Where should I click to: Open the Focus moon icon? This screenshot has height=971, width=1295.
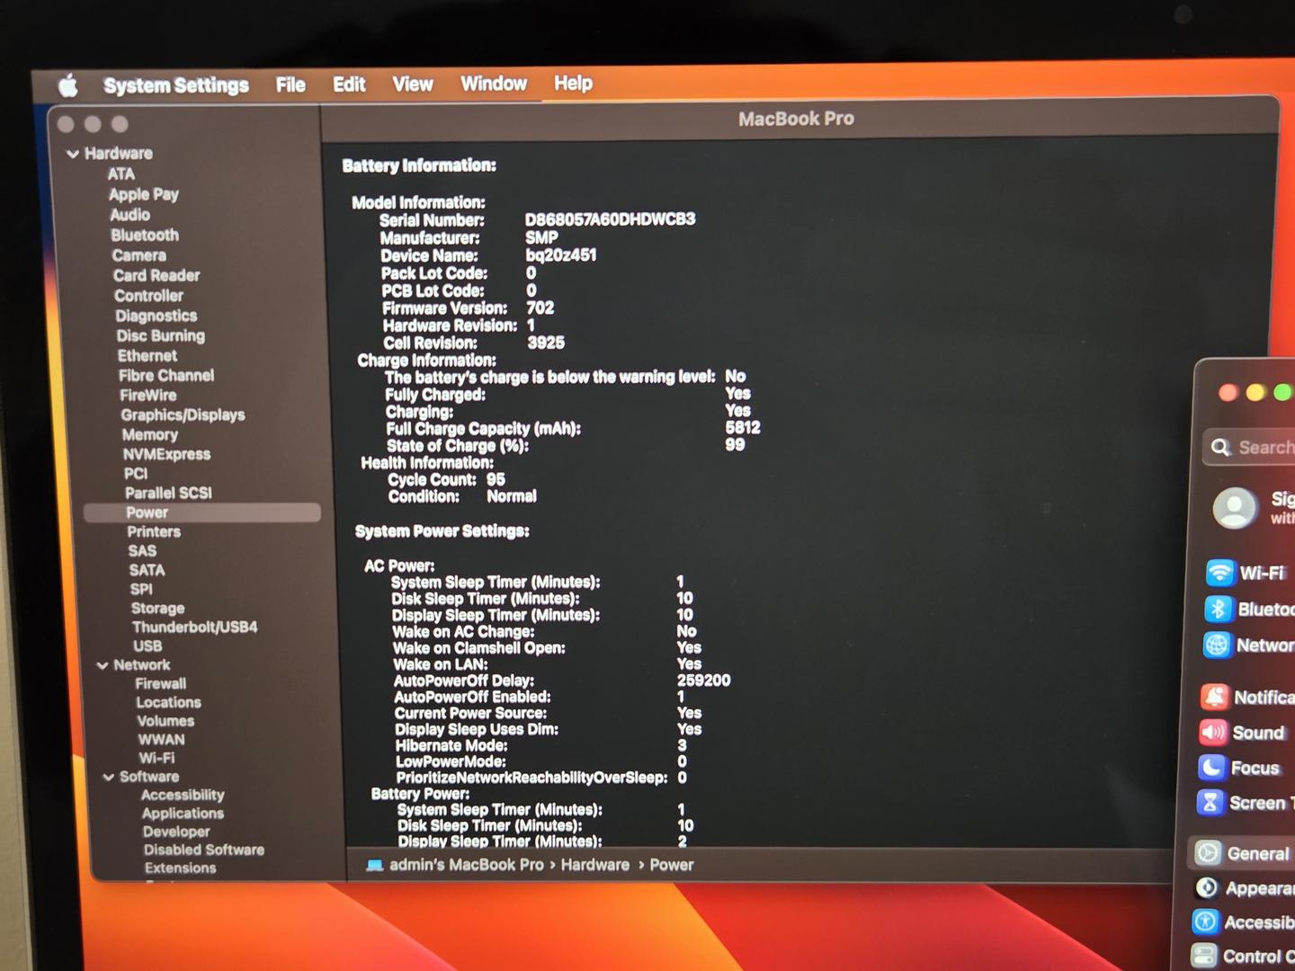point(1211,768)
